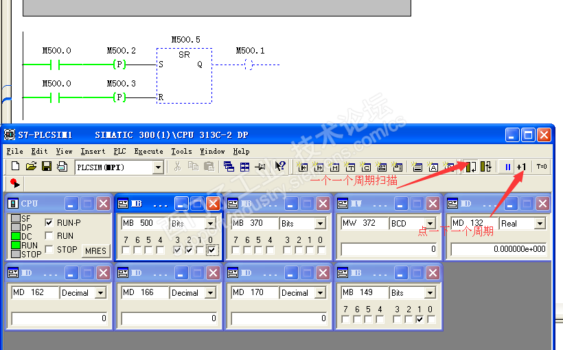
Task: Open the Tools menu
Action: pyautogui.click(x=181, y=151)
